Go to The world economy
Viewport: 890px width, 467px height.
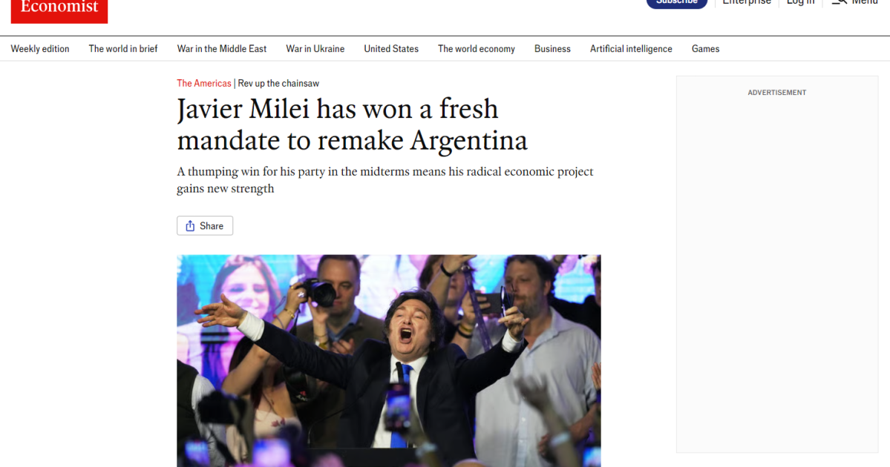pos(477,49)
